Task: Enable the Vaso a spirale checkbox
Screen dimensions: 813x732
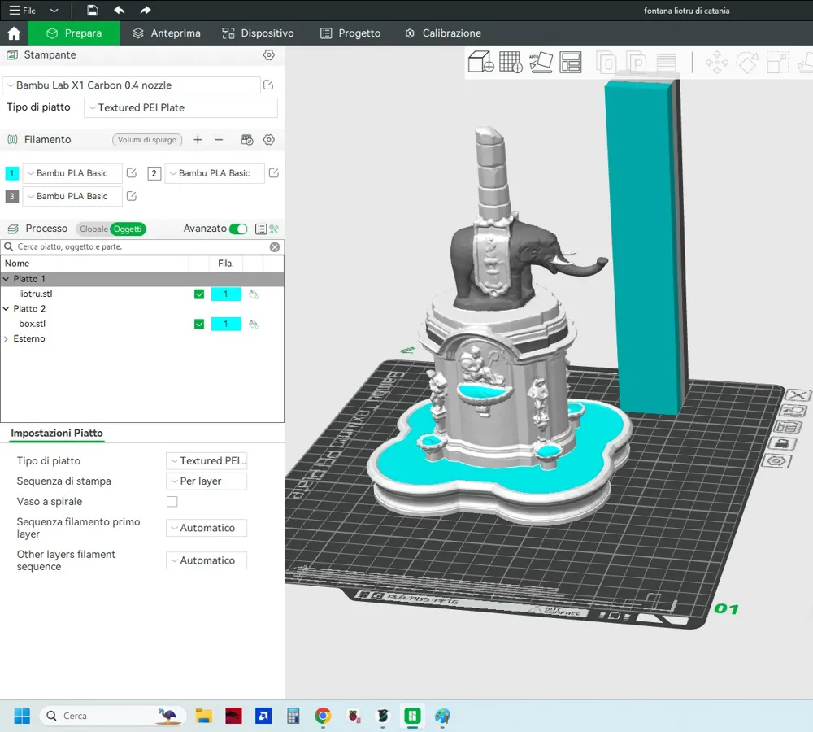Action: [172, 502]
